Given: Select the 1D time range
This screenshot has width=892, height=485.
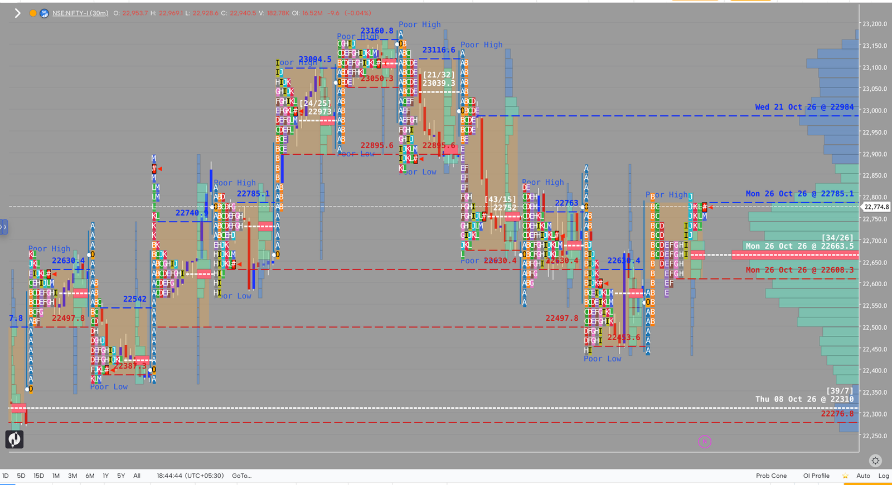Looking at the screenshot, I should click(x=6, y=476).
